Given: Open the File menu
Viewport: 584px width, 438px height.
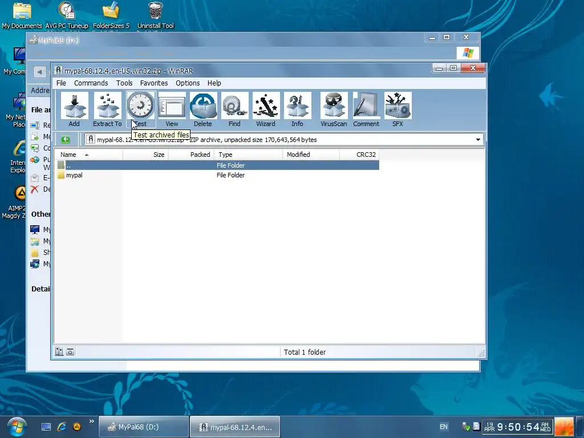Looking at the screenshot, I should pos(61,83).
